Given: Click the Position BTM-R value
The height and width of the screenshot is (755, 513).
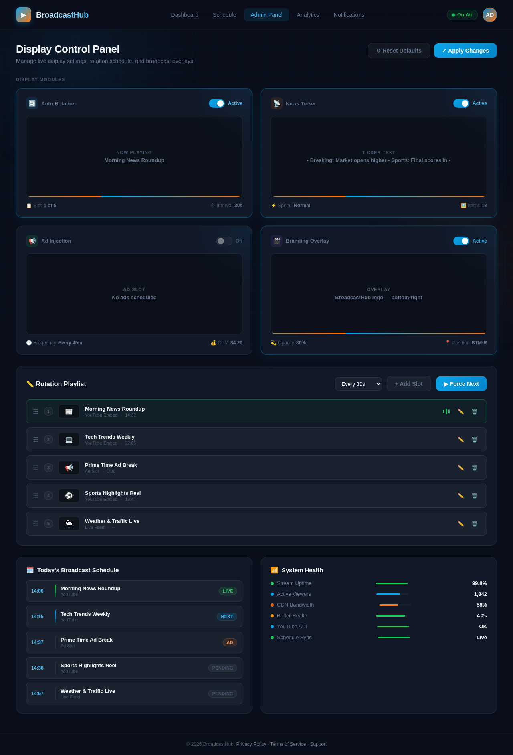Looking at the screenshot, I should point(479,343).
